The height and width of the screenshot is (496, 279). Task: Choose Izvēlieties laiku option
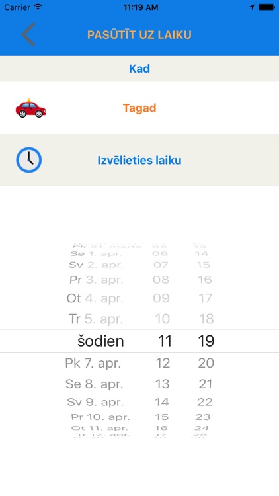(x=139, y=161)
